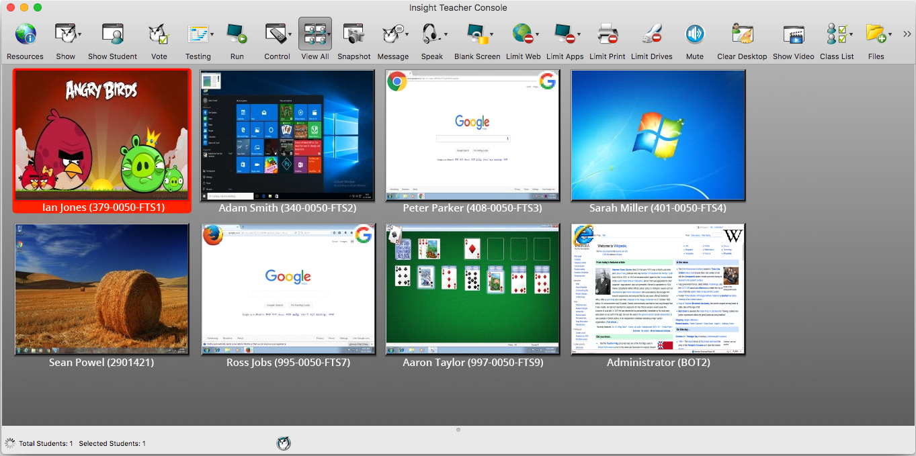916x456 pixels.
Task: Open the dropdown arrow beside Message
Action: (x=407, y=34)
